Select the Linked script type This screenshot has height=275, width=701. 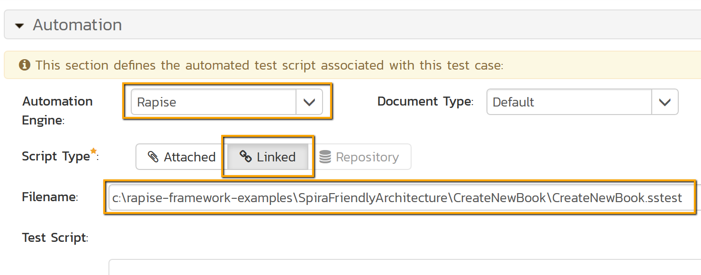[268, 157]
